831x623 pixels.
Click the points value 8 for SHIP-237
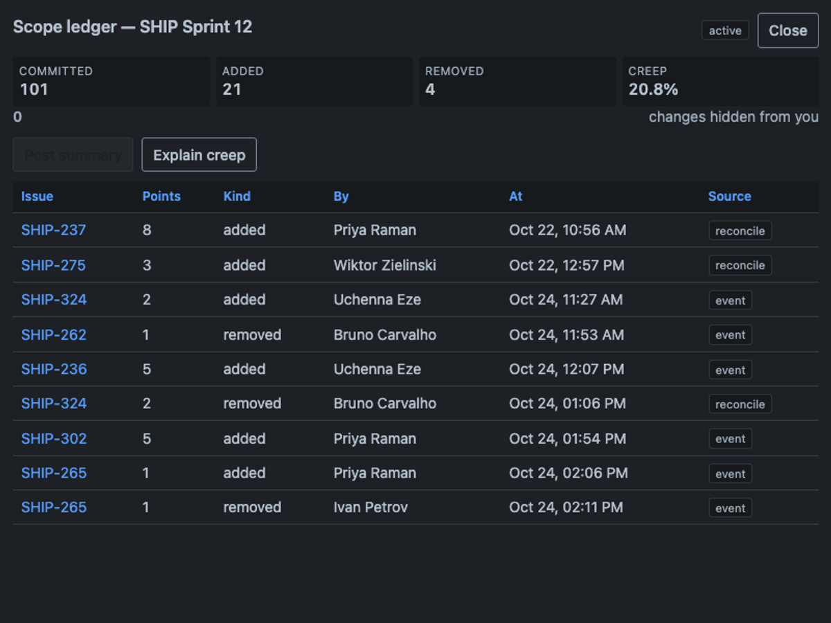(147, 230)
